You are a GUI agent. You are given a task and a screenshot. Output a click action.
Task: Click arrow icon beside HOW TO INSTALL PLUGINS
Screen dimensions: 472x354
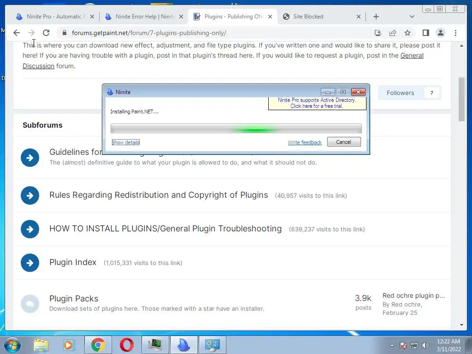point(30,229)
